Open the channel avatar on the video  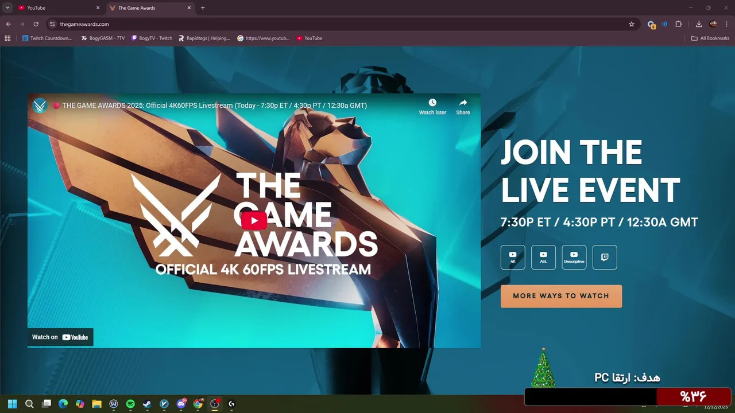tap(40, 106)
